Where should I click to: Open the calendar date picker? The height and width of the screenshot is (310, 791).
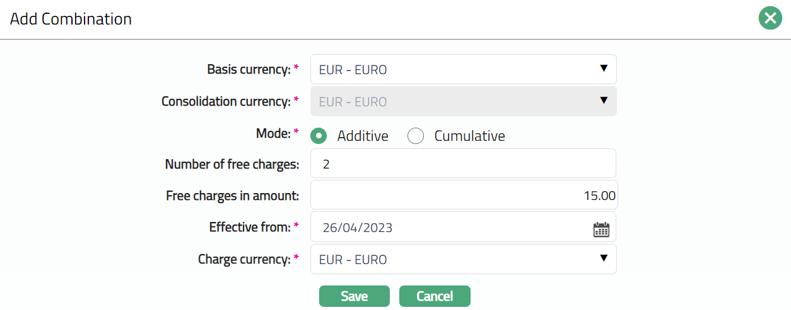(601, 229)
